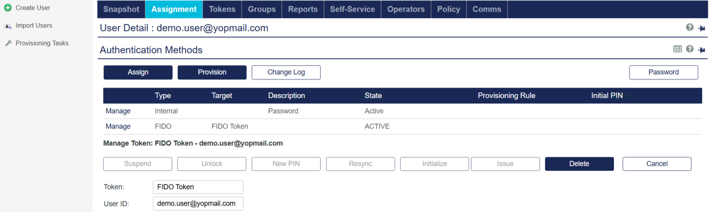The height and width of the screenshot is (212, 712).
Task: Delete the FIDO Token
Action: (x=579, y=164)
